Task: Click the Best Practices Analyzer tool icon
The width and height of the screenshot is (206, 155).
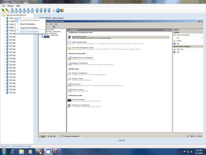Action: click(x=69, y=37)
